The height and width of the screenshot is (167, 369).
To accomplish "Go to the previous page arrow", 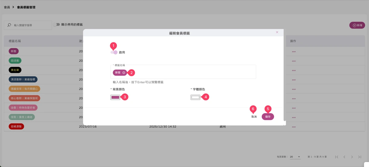I will [x=344, y=157].
